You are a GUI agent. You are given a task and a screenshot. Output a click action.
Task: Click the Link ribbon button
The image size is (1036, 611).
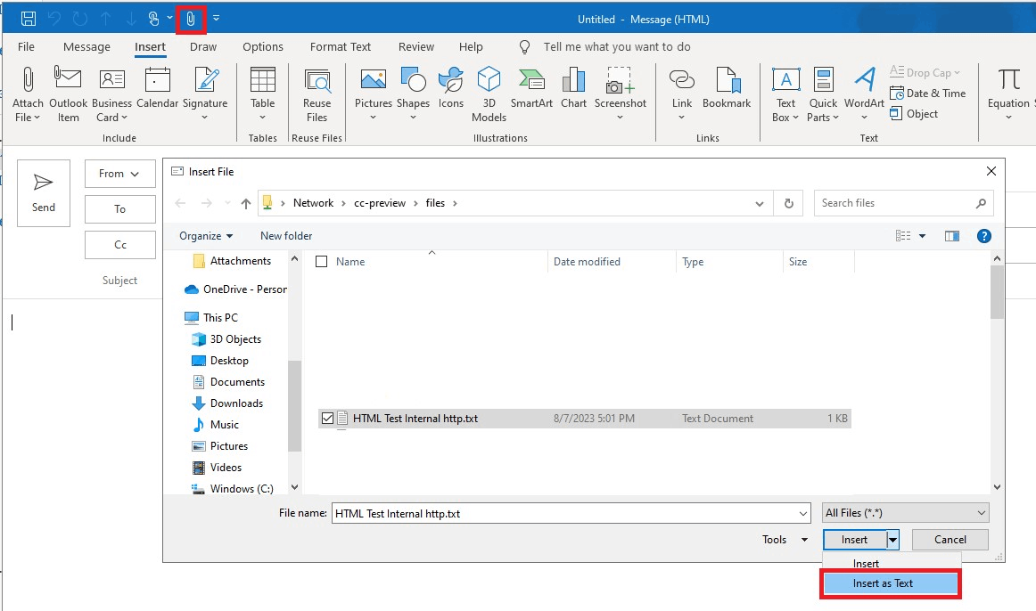tap(682, 94)
